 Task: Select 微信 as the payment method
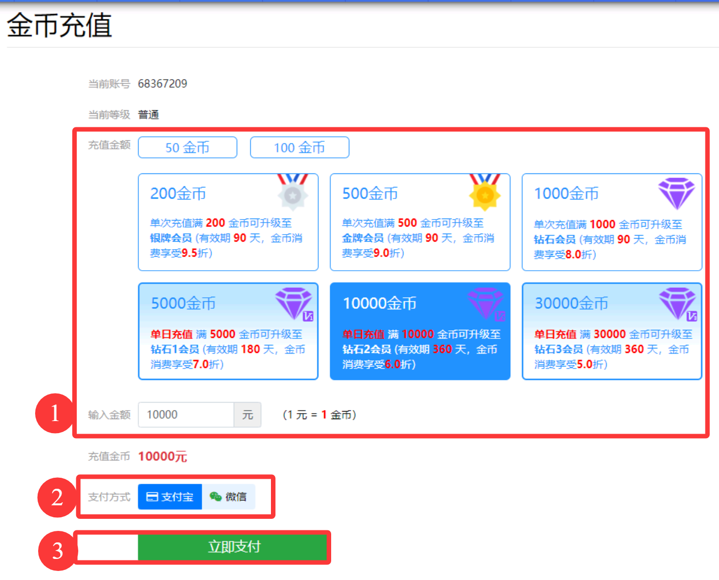coord(228,497)
